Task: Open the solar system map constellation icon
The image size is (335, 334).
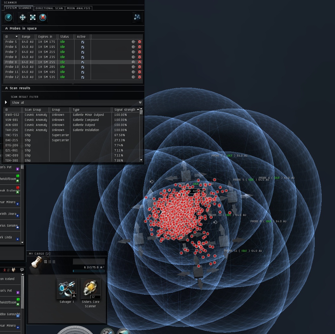Action: click(137, 17)
